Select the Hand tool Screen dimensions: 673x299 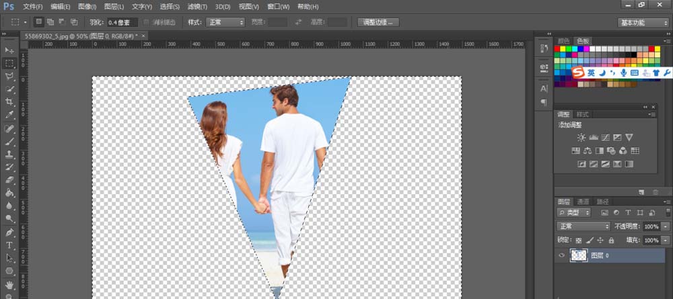click(x=9, y=284)
